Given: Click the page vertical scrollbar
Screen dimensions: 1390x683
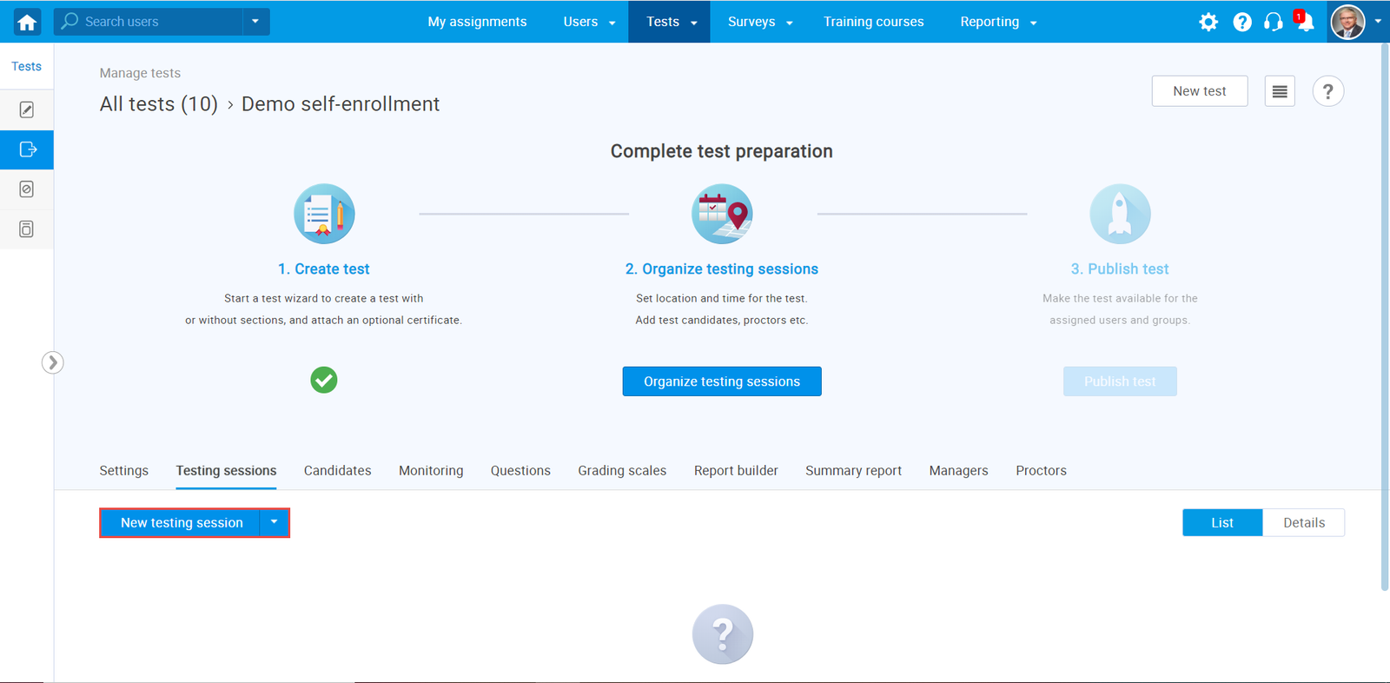Looking at the screenshot, I should 1384,313.
